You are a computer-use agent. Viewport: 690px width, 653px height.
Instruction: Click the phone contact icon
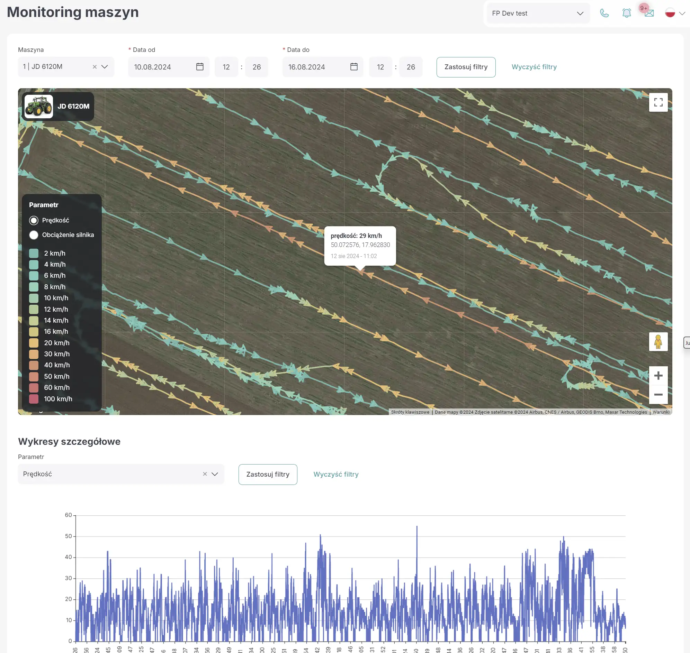(604, 13)
